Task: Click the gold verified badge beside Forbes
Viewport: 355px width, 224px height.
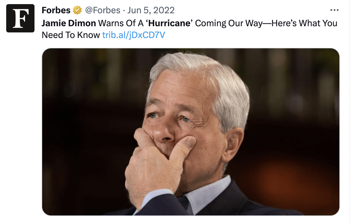Action: click(77, 11)
